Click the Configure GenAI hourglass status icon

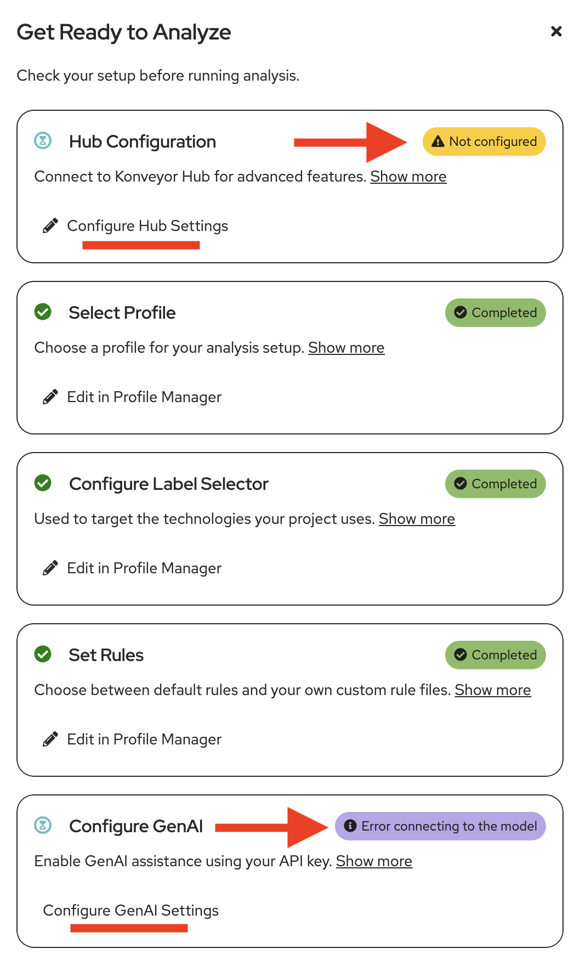43,826
